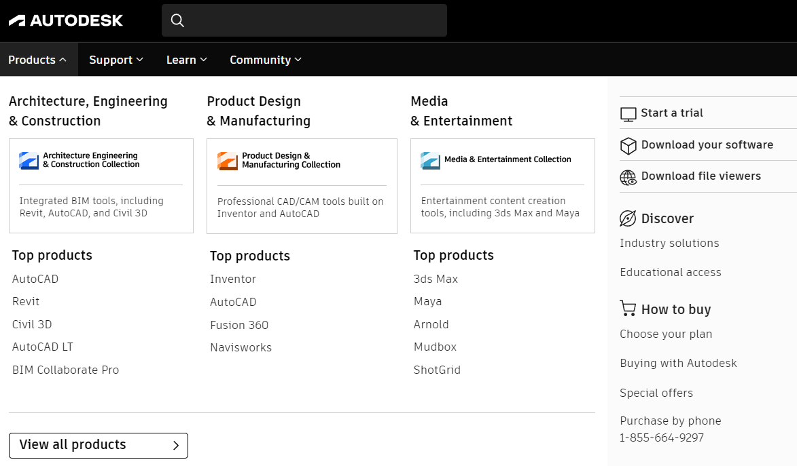Click the View all products button
797x466 pixels.
[x=98, y=445]
